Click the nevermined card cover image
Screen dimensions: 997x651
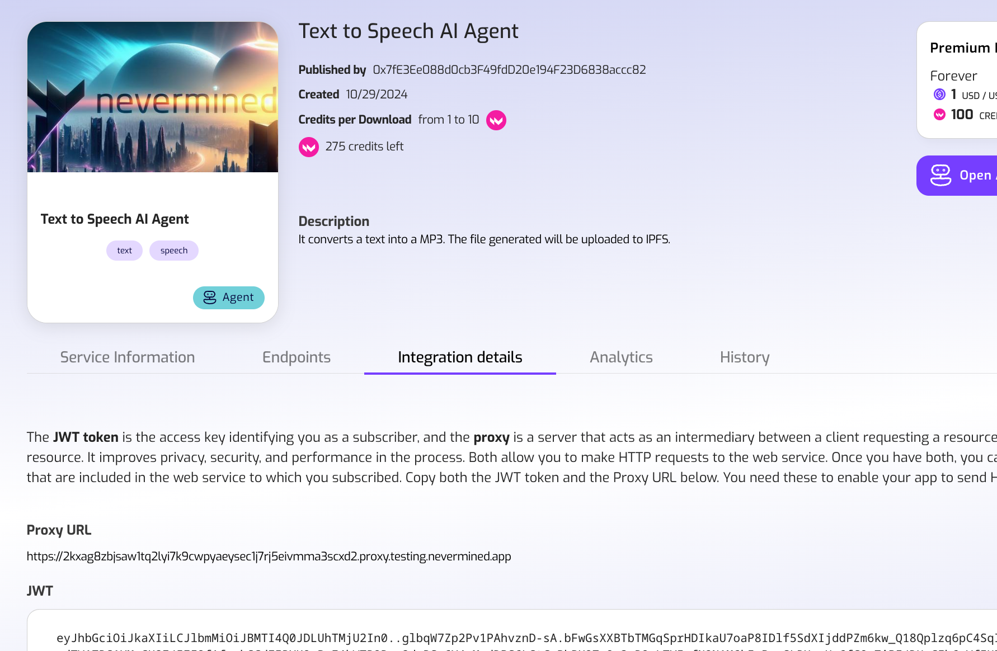click(153, 97)
